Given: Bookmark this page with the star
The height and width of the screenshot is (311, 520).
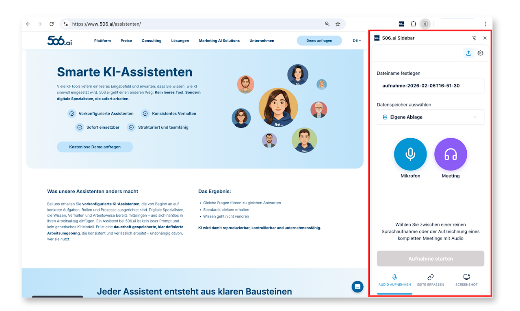Looking at the screenshot, I should coord(338,24).
